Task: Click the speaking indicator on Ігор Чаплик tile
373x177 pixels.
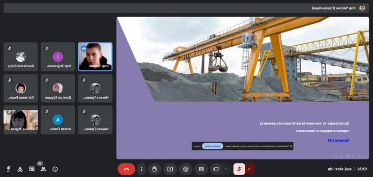Action: 84,49
